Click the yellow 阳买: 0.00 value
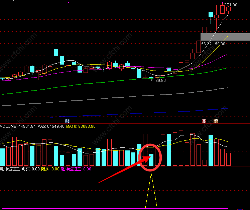This screenshot has width=250, height=210. 50,169
